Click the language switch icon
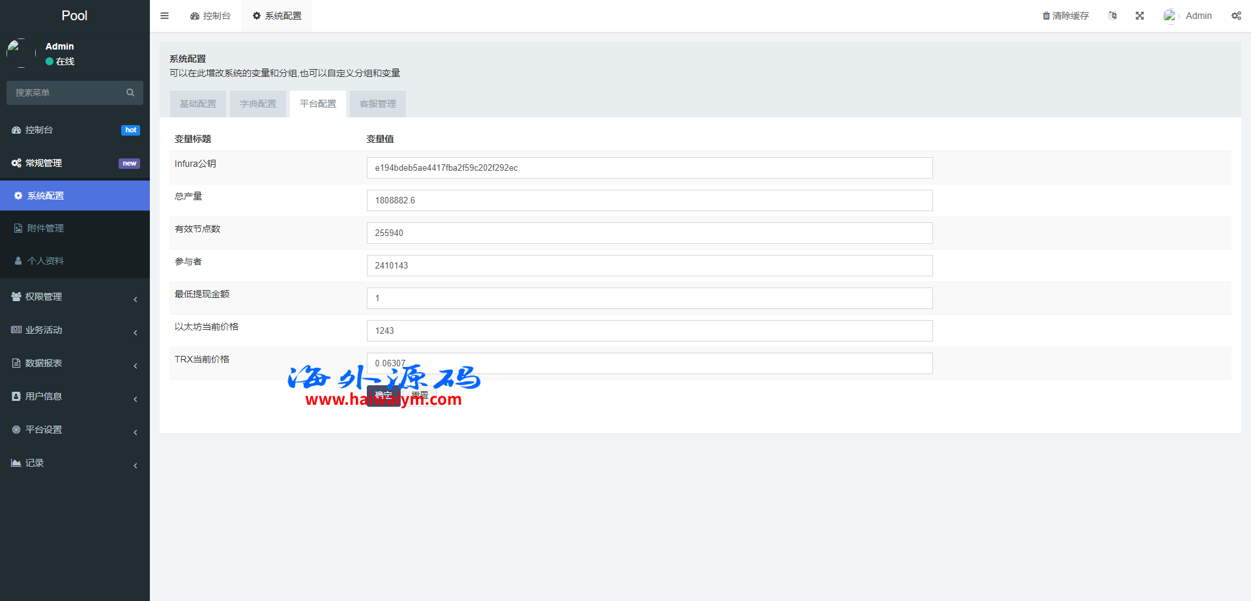This screenshot has width=1251, height=601. pos(1112,16)
